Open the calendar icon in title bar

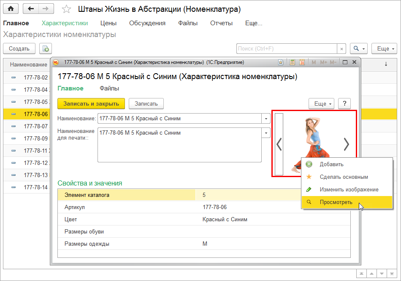point(302,62)
